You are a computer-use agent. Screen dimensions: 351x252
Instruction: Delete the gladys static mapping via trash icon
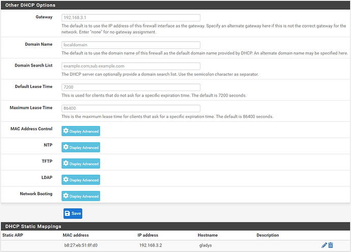[x=331, y=245]
